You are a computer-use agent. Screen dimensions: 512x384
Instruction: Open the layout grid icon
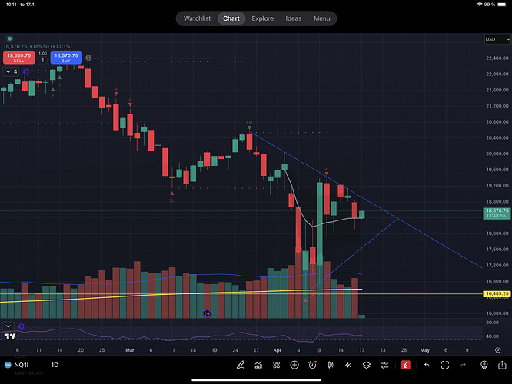pos(276,365)
